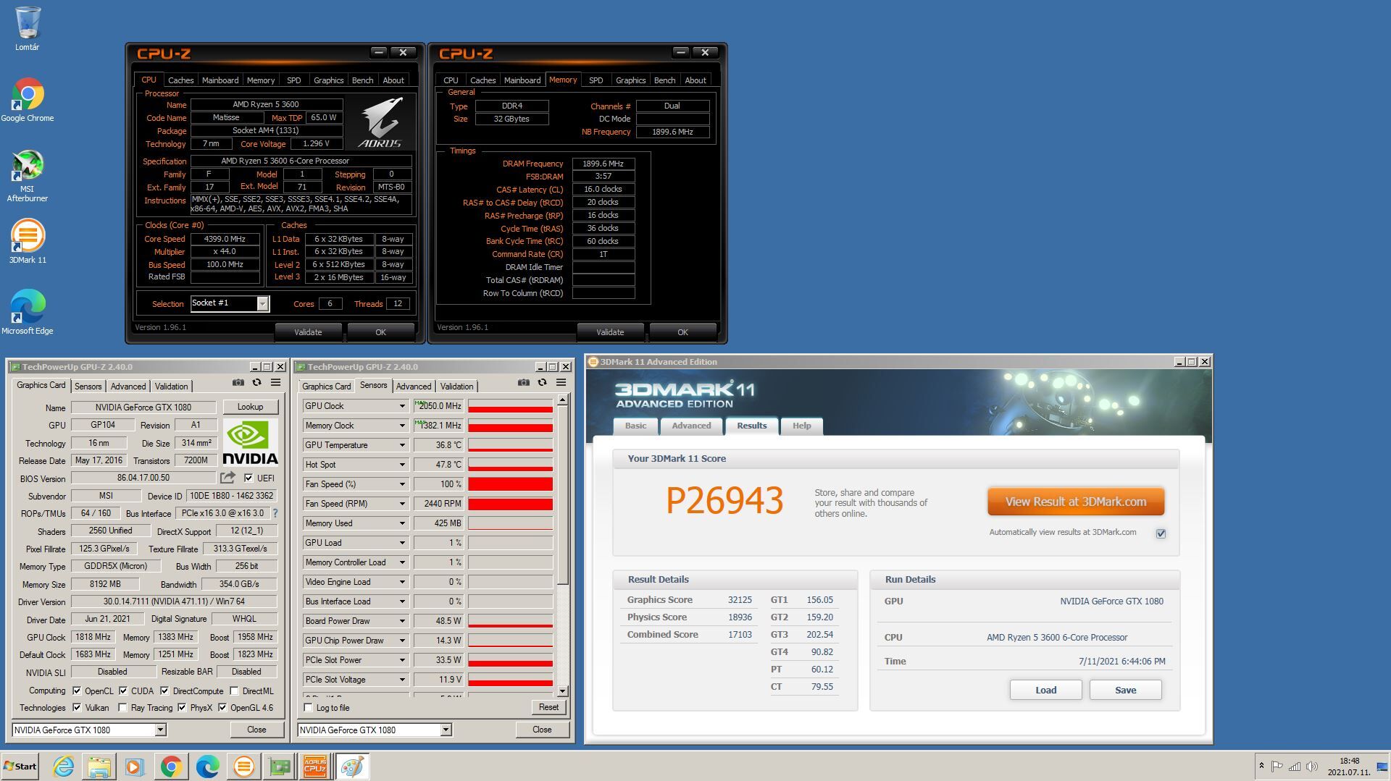The image size is (1391, 781).
Task: Toggle the OpenCL checkbox
Action: click(77, 691)
